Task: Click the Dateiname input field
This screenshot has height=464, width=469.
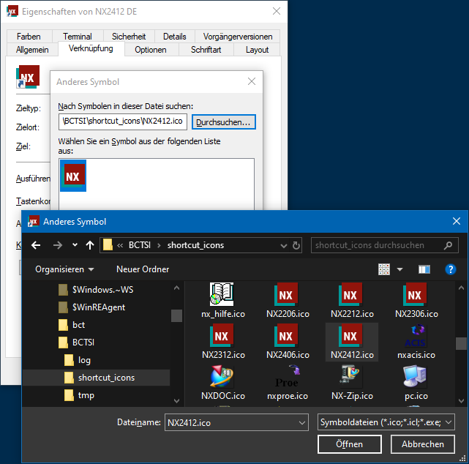Action: point(231,423)
